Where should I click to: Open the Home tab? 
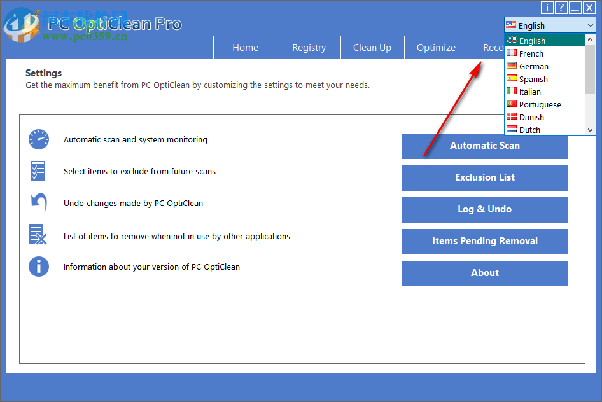pos(245,47)
